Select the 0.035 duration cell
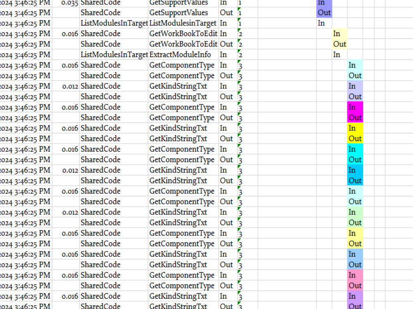This screenshot has width=413, height=309. pos(66,3)
